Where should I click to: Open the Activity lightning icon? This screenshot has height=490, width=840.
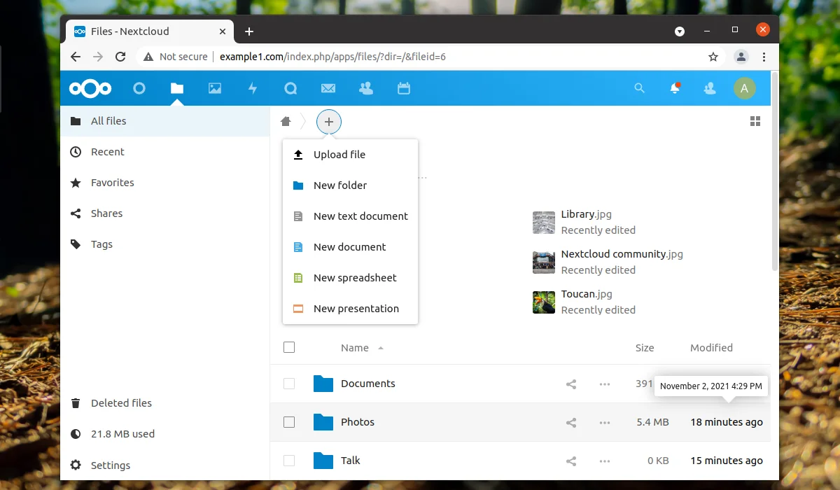253,88
